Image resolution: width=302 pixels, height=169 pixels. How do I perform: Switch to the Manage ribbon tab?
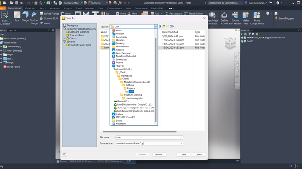90,8
